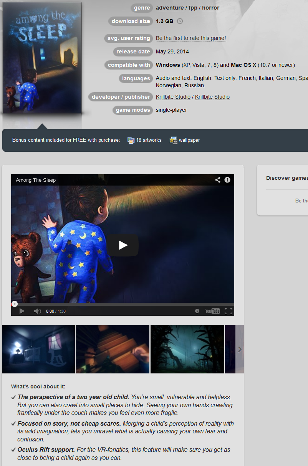Screen dimensions: 308x466
Task: Click the genre label pill
Action: [x=142, y=8]
